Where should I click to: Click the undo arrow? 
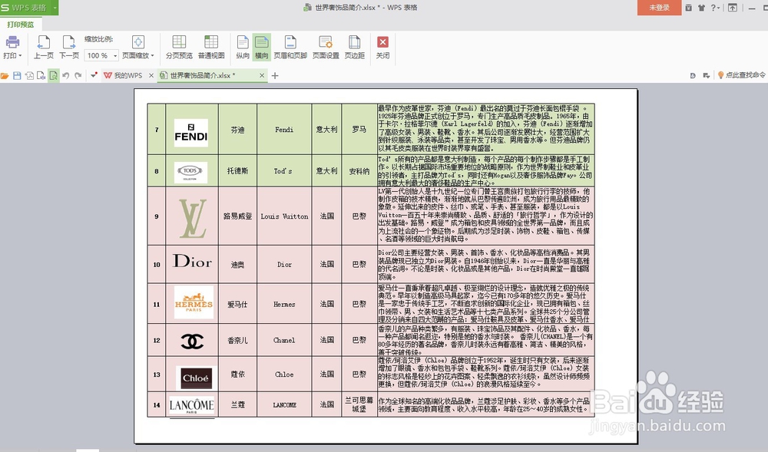click(x=65, y=76)
